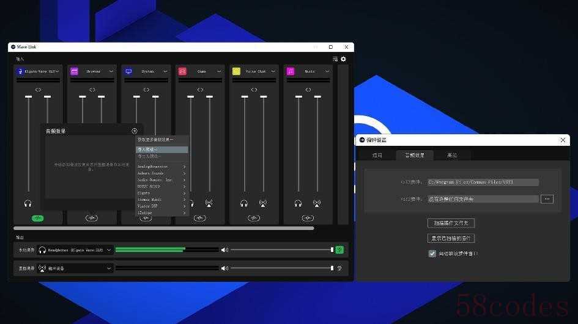The width and height of the screenshot is (578, 324).
Task: Toggle the green listen button on monitor output row
Action: click(x=339, y=250)
